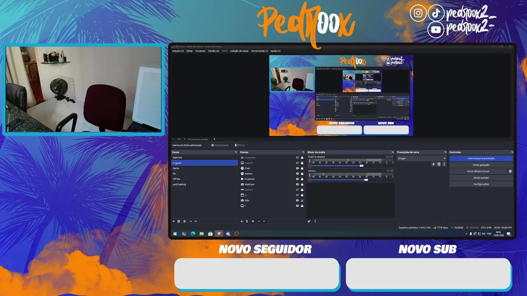
Task: Click Iniciar câmera virtual button
Action: (478, 171)
